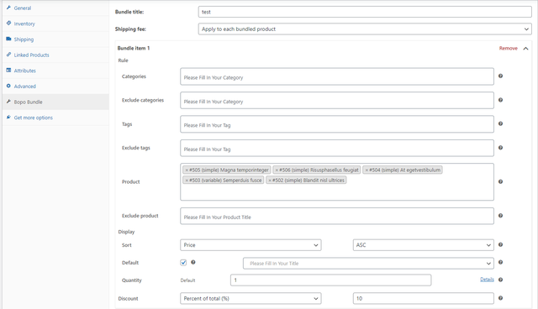Click the Quantity default value field
The image size is (538, 309).
pos(330,280)
